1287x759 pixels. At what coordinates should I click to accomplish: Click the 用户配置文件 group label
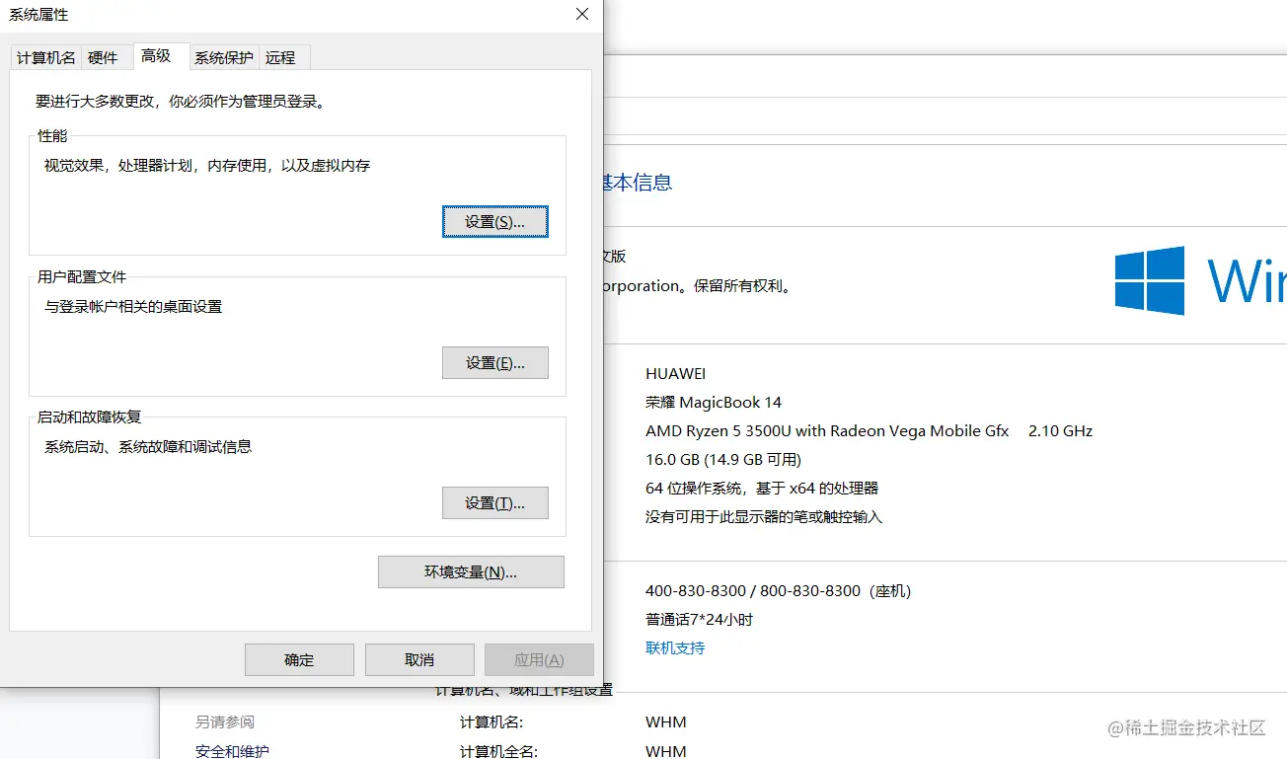pyautogui.click(x=82, y=277)
